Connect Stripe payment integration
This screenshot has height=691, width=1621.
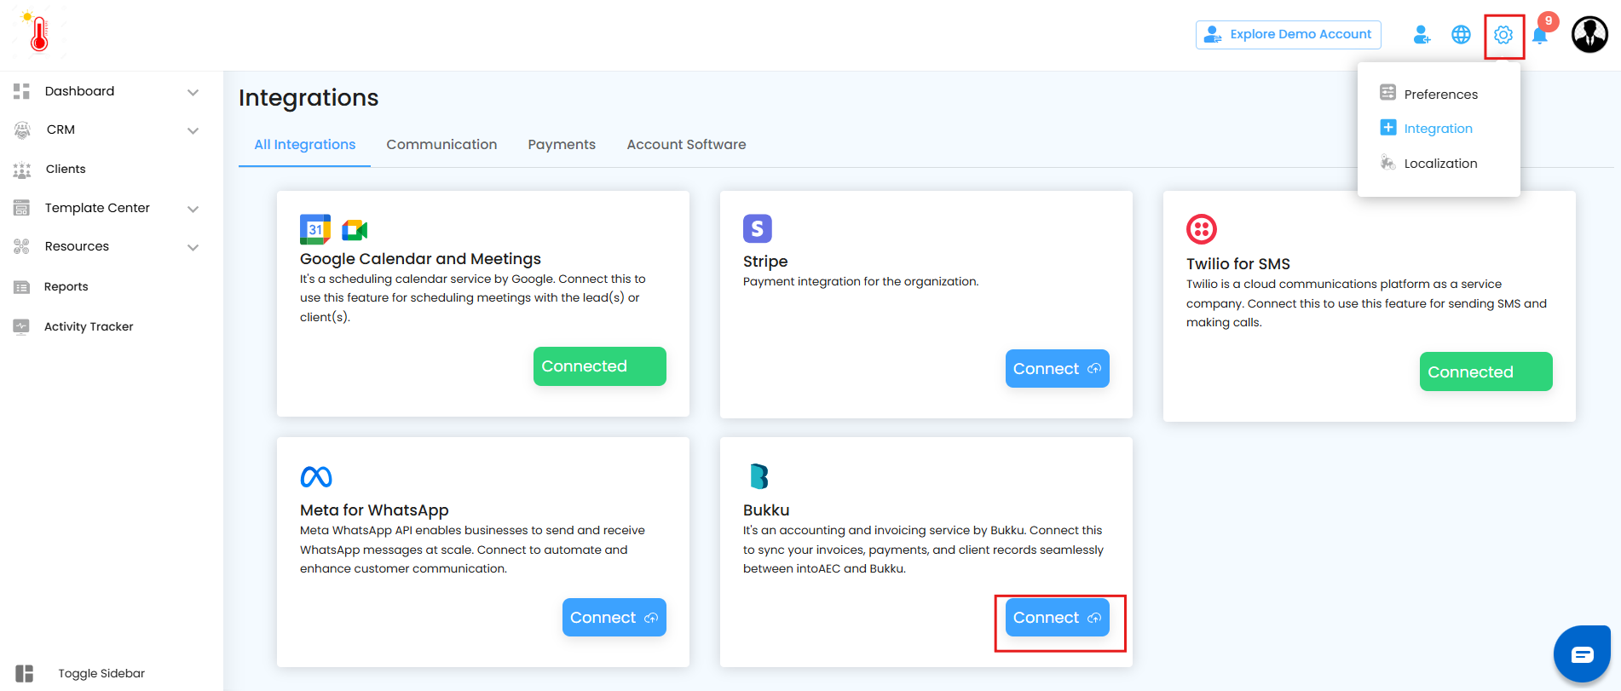point(1057,369)
